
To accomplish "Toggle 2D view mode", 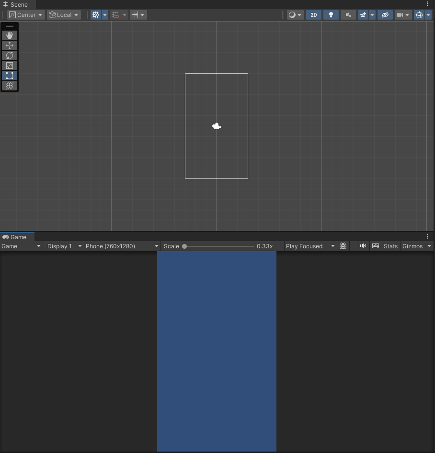I will coord(314,15).
